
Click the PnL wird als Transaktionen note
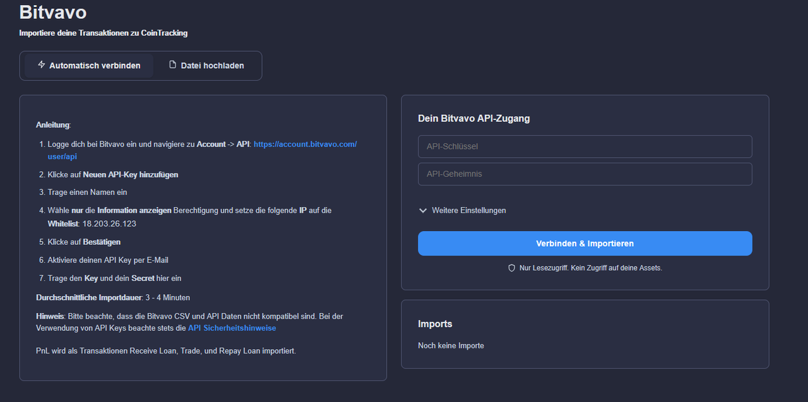(x=166, y=351)
